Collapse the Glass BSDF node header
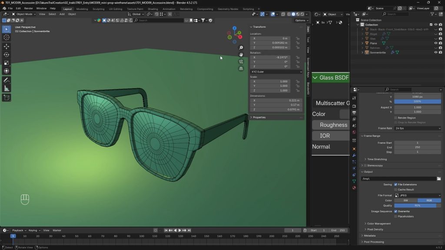Image resolution: width=445 pixels, height=250 pixels. (x=315, y=78)
